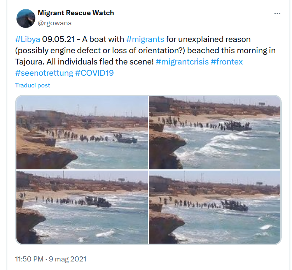This screenshot has height=270, width=292.
Task: Click the #frontex hashtag
Action: click(x=227, y=62)
